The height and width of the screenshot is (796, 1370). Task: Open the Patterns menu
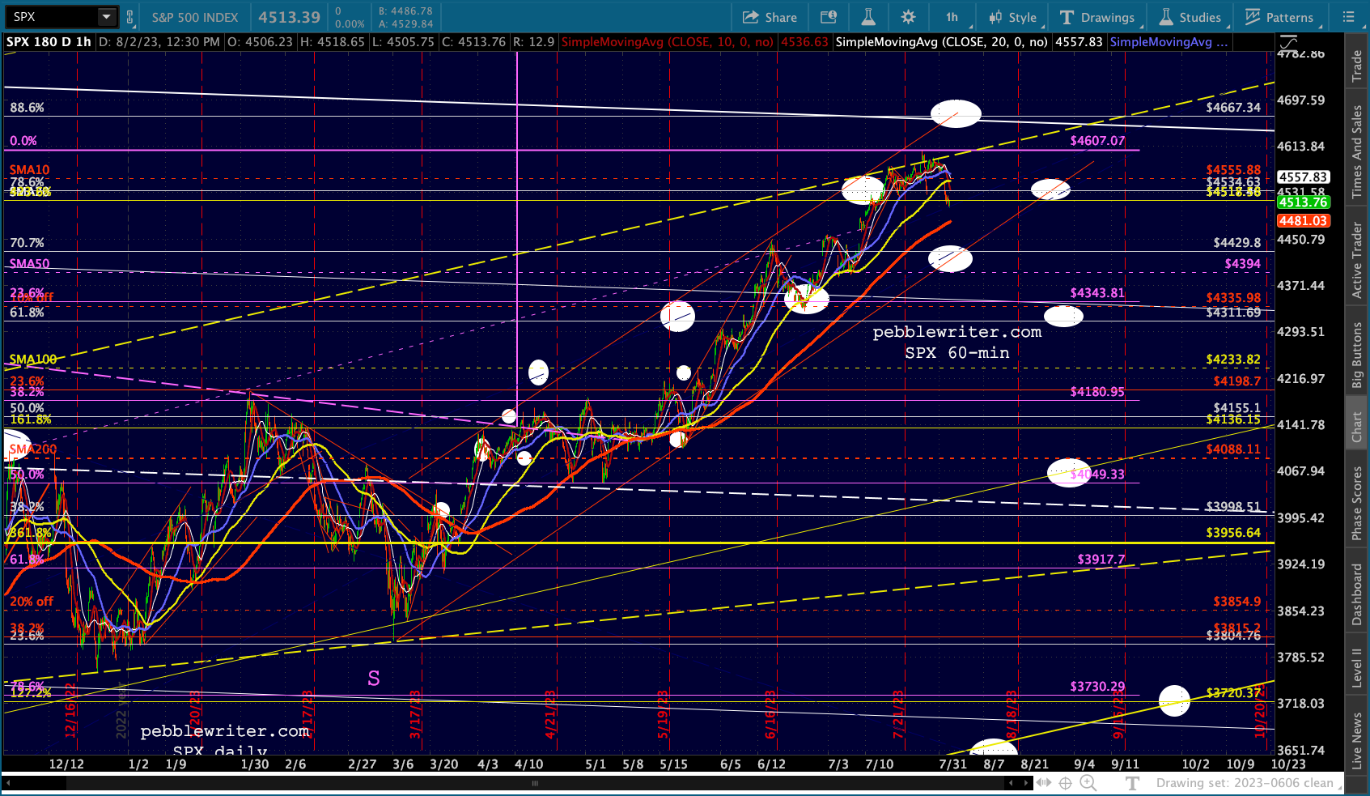(x=1279, y=17)
